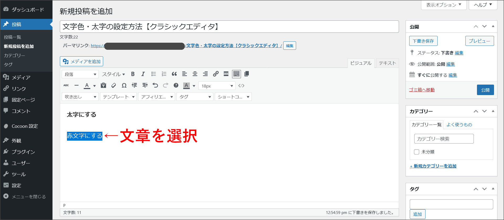This screenshot has width=504, height=220.
Task: Click 新規カテゴリーを追加 link
Action: tap(433, 166)
